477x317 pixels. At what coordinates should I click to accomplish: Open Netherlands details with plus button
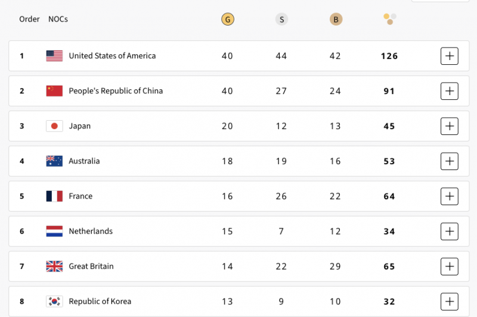450,231
